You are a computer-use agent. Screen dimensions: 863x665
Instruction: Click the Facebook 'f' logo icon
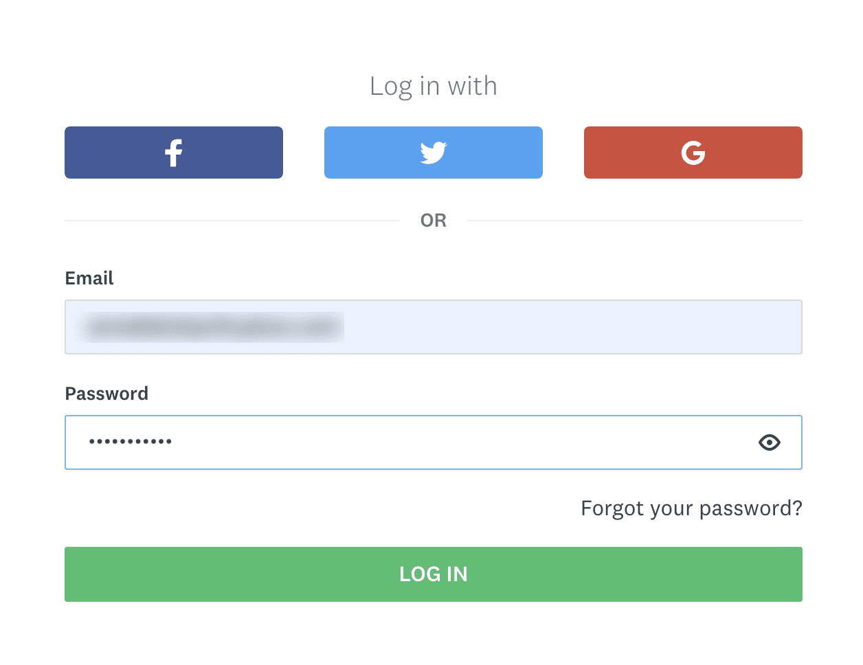(174, 153)
